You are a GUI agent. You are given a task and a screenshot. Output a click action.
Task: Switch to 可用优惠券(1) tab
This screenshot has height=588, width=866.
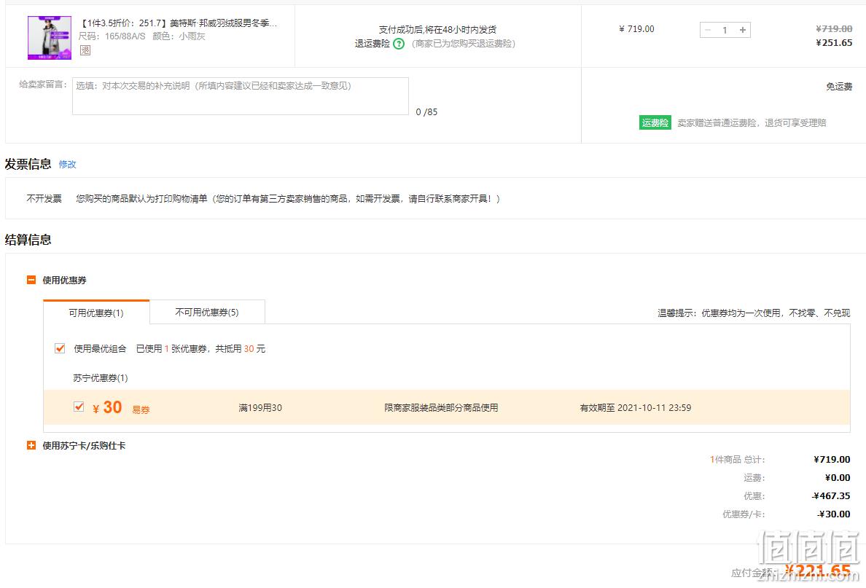coord(96,313)
